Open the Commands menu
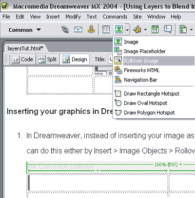The width and height of the screenshot is (195, 198). pyautogui.click(x=115, y=17)
